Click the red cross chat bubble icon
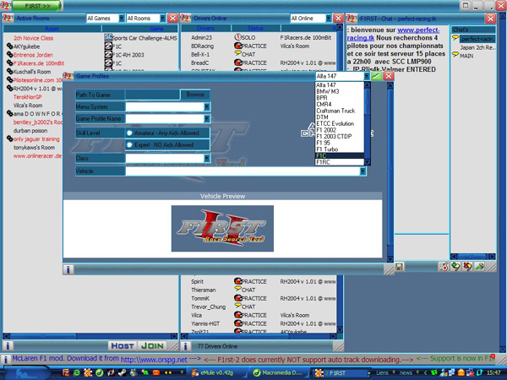The image size is (507, 380). 467,267
